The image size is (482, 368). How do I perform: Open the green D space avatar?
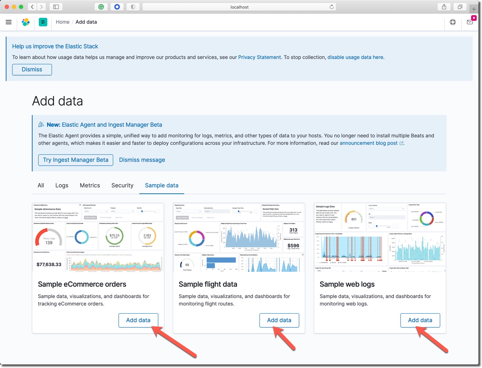[43, 22]
